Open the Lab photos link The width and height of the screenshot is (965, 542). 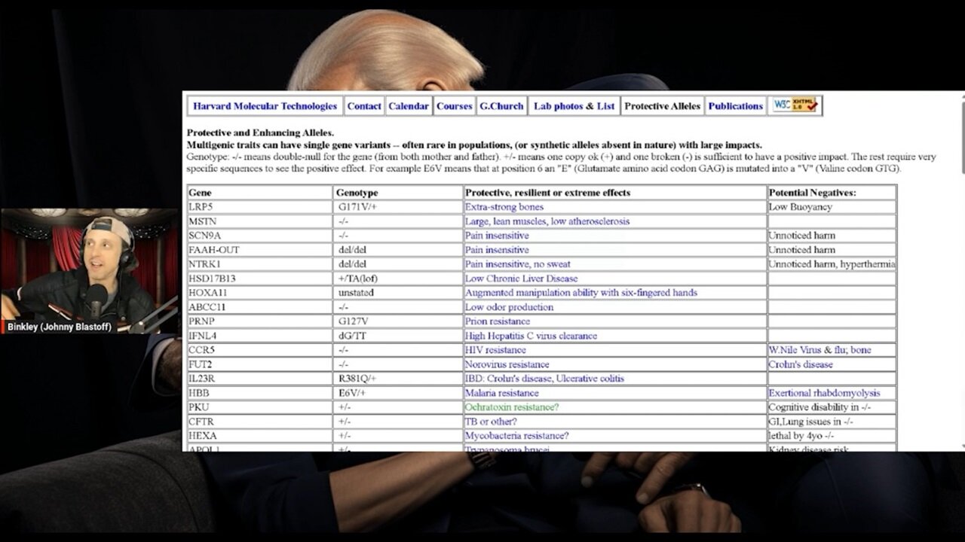558,106
